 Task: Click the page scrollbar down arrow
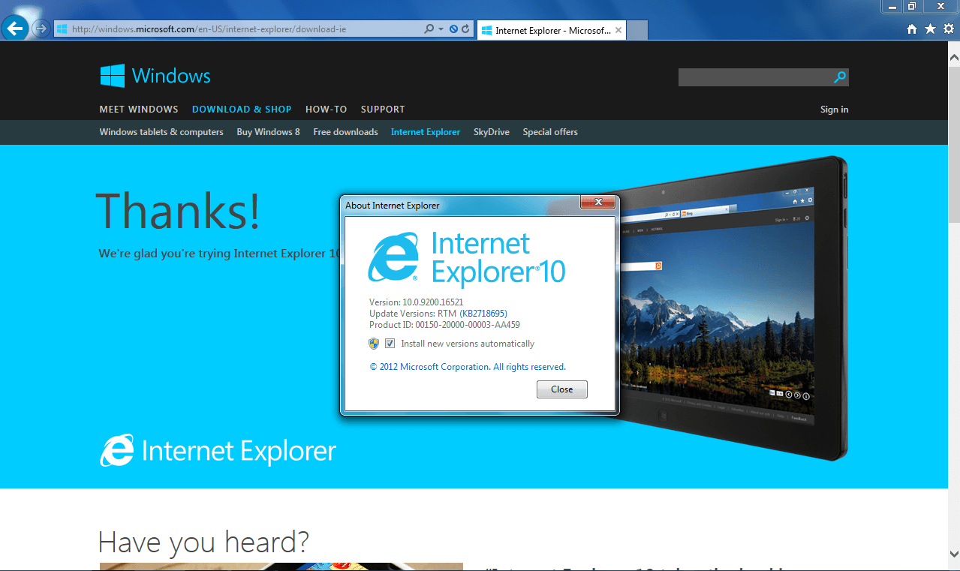(954, 554)
